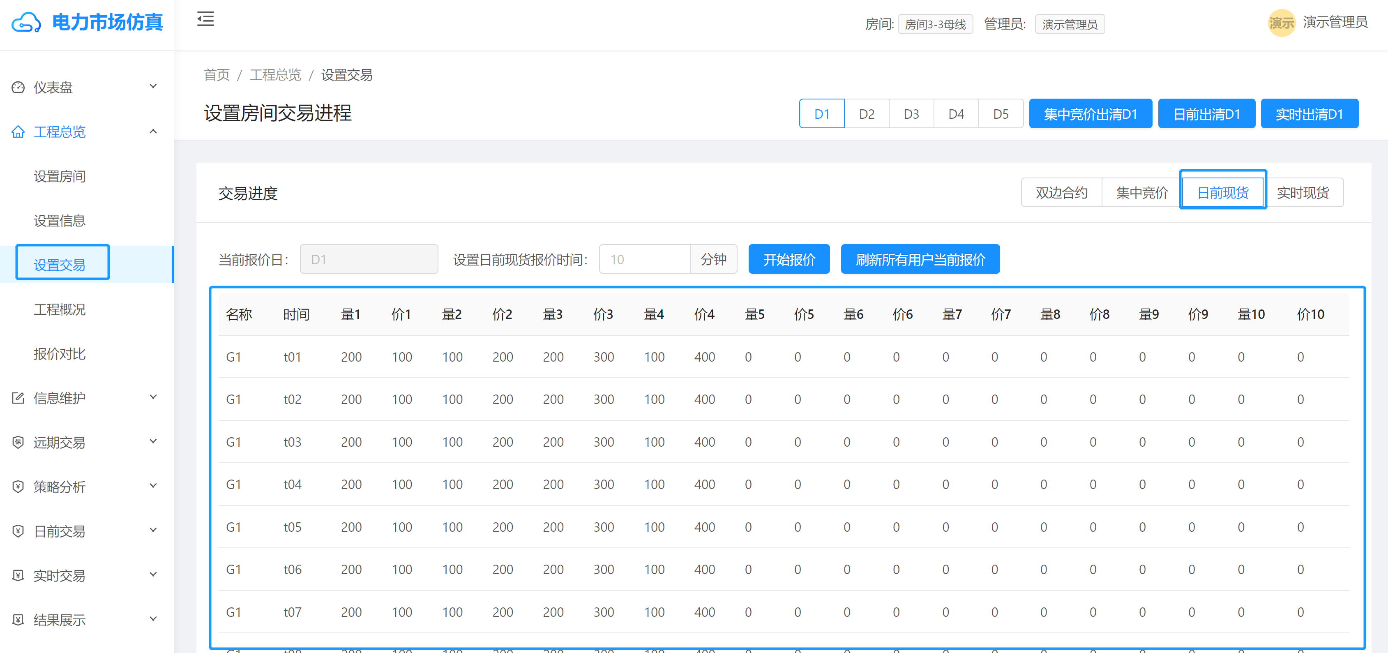The height and width of the screenshot is (653, 1388).
Task: Click the 工程总览 home icon
Action: coord(18,132)
